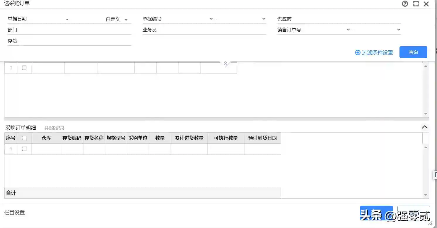Check row 1 checkbox in 采购订单明细
Viewport: 437px width, 228px height.
tap(24, 149)
